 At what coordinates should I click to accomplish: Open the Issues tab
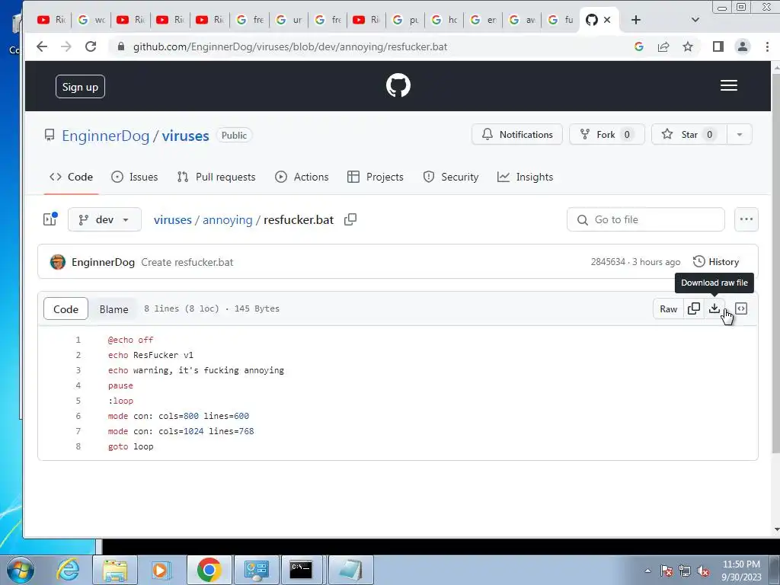tap(135, 177)
